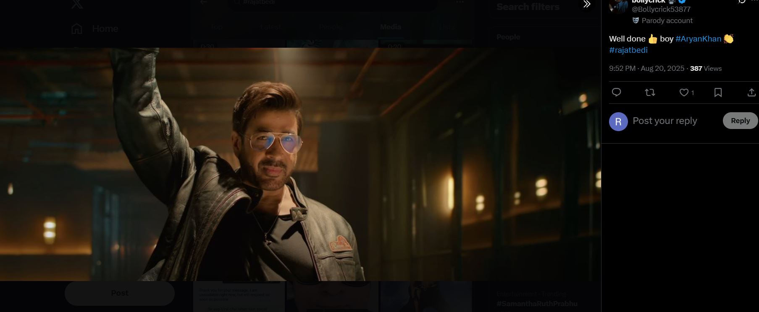Bookmark this post
The image size is (759, 312).
(718, 93)
